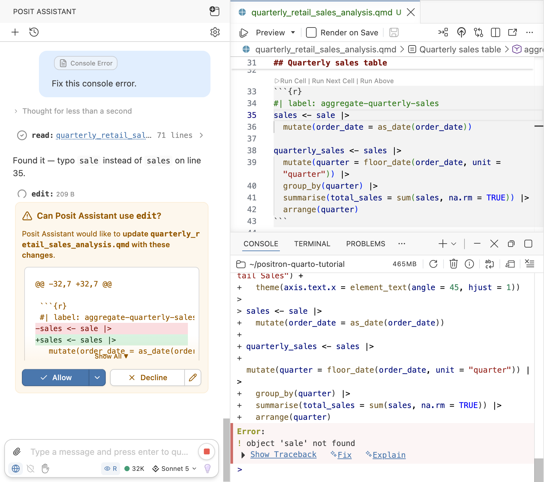Attach a file with the paperclip icon
544x482 pixels.
click(x=17, y=452)
